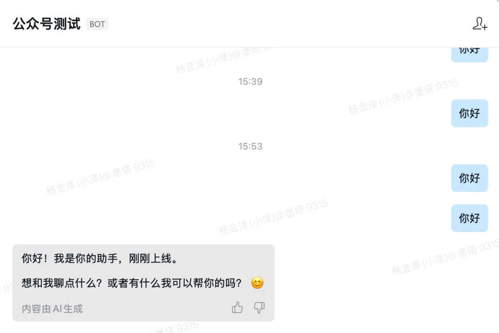Screen dimensions: 499x333
Task: Select the 你好 bubble under the 15:39 timestamp
Action: coord(469,113)
